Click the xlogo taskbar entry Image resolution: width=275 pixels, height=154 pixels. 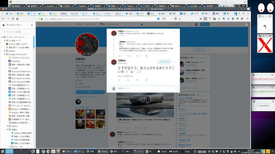click(x=186, y=151)
